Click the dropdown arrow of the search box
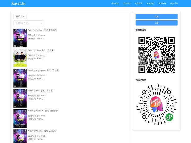The width and height of the screenshot is (191, 143). pyautogui.click(x=42, y=23)
